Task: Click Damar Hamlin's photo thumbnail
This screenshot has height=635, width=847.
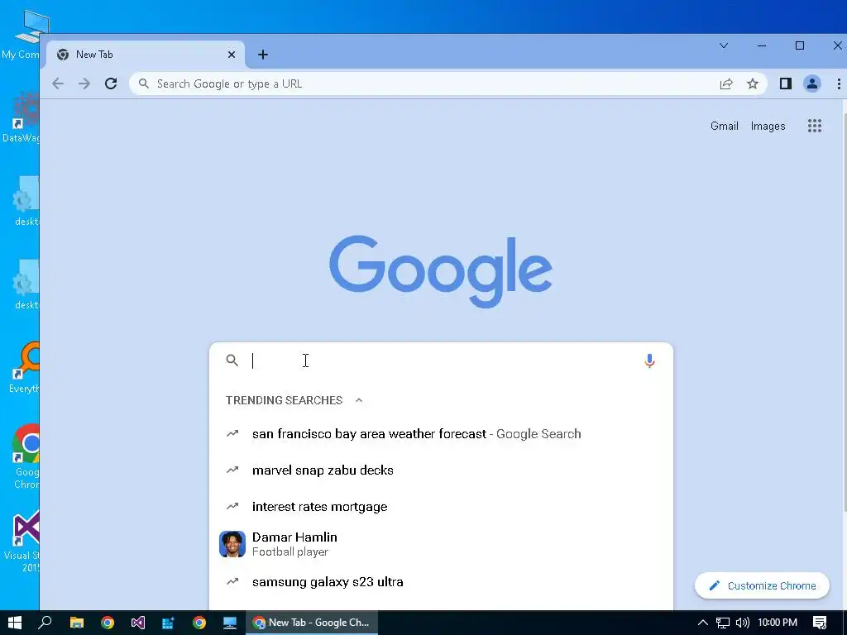Action: [x=232, y=544]
